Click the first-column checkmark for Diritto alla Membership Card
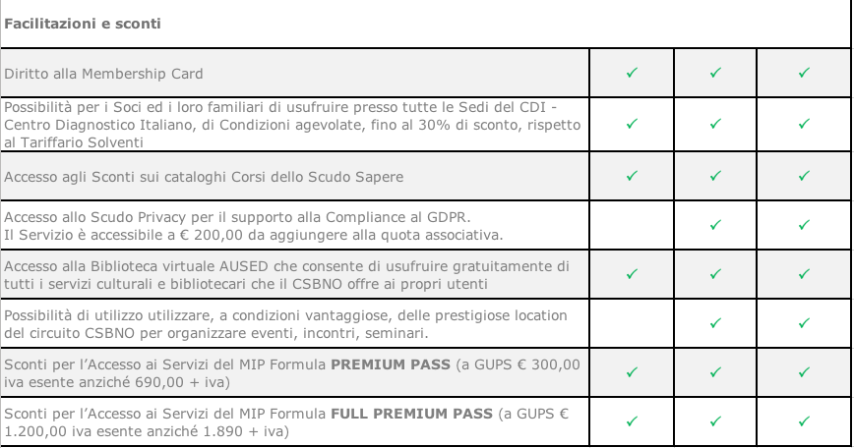The image size is (854, 448). coord(632,73)
